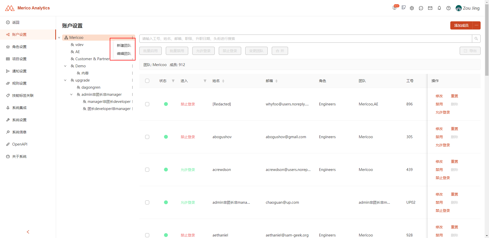
Task: Open three-dot menu for 团长developer非manager team
Action: pyautogui.click(x=132, y=109)
